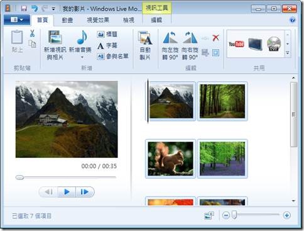The width and height of the screenshot is (304, 231).
Task: Rotate right 90° (向右旋轉)
Action: [x=190, y=45]
